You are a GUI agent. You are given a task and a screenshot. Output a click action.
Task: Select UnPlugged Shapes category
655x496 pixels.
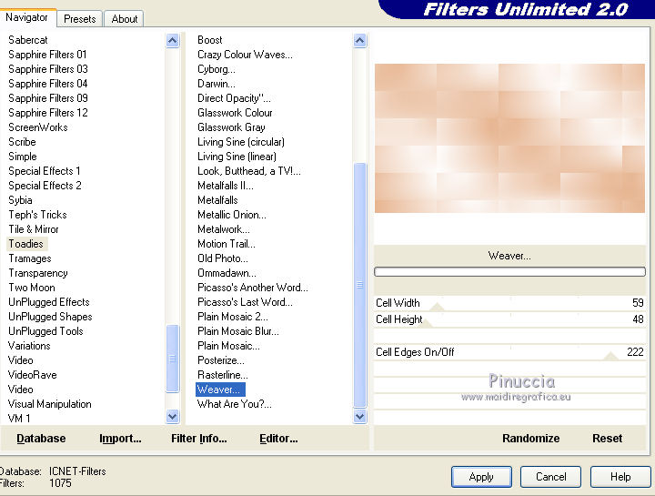coord(50,317)
